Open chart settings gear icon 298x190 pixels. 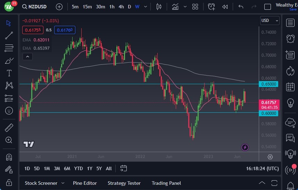[270, 157]
